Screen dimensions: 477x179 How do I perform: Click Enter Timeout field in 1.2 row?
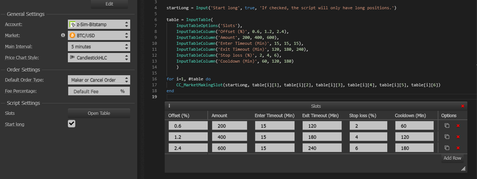(x=275, y=137)
